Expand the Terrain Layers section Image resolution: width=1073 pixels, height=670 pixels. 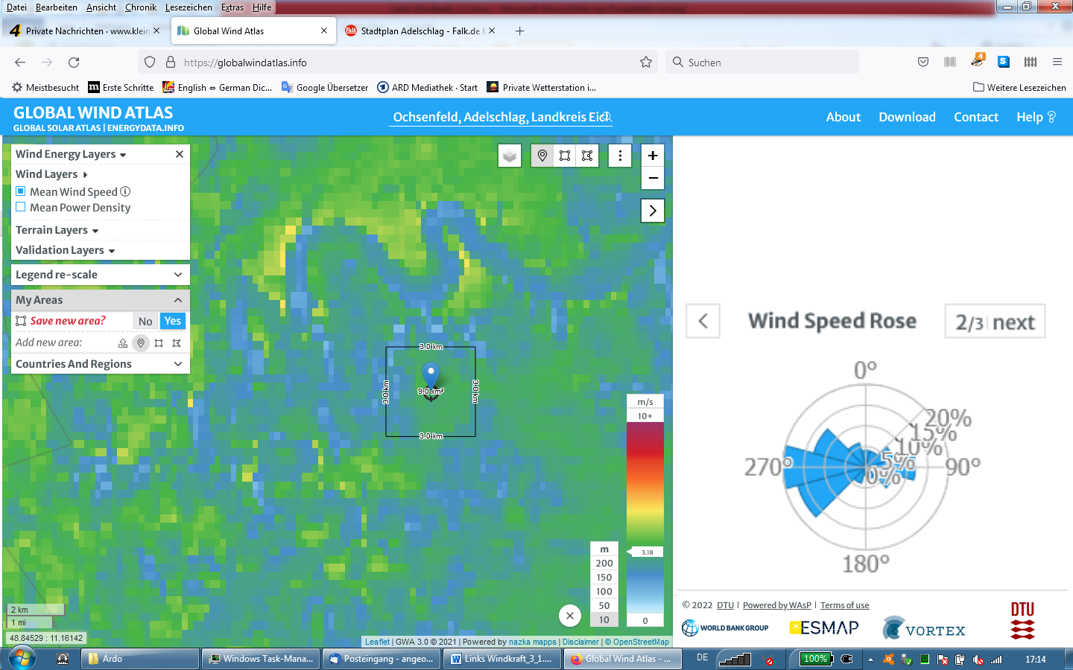57,230
